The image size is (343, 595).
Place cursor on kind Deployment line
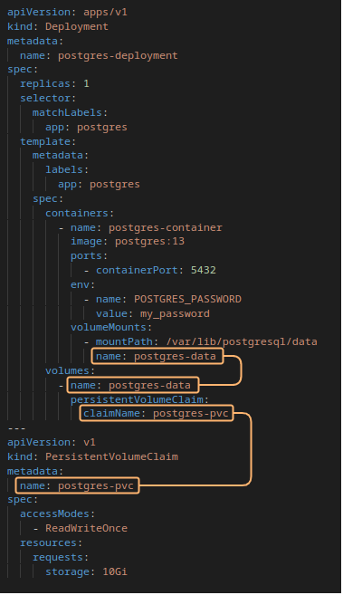[x=58, y=26]
